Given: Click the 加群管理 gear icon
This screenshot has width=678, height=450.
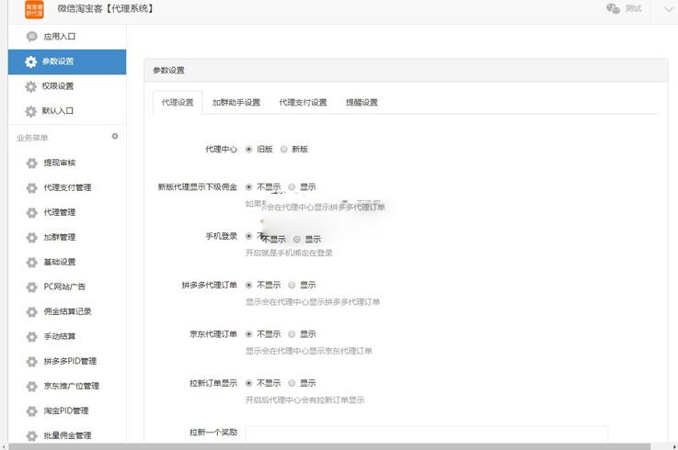Looking at the screenshot, I should pyautogui.click(x=31, y=238).
